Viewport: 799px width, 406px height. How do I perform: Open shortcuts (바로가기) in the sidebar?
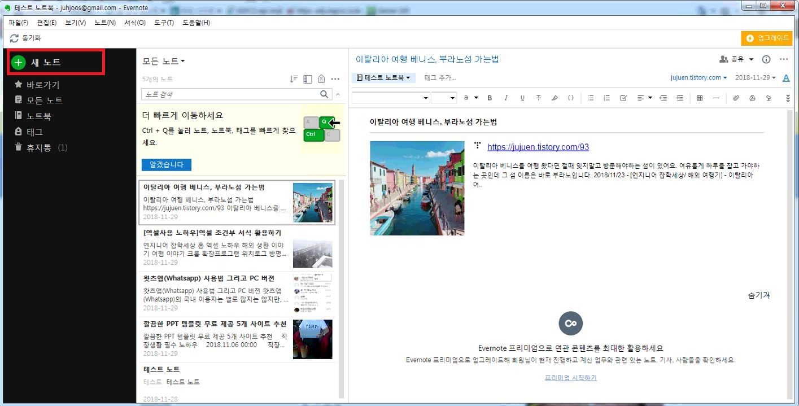click(37, 85)
